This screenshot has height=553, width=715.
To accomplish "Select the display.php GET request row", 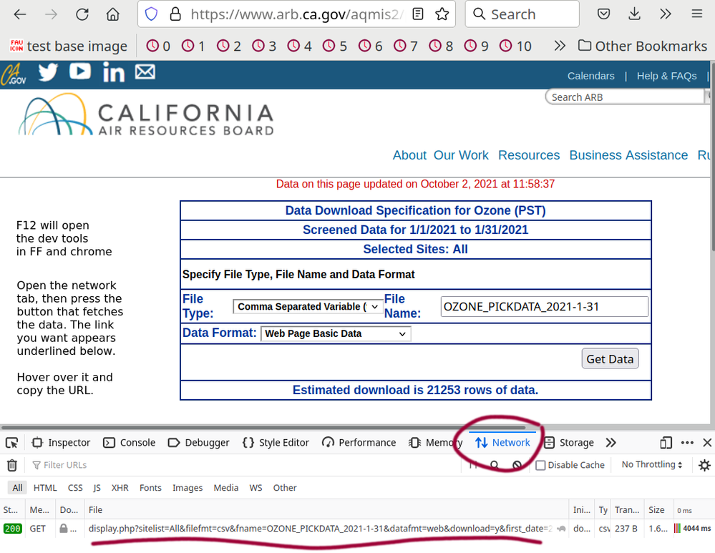I will click(358, 529).
